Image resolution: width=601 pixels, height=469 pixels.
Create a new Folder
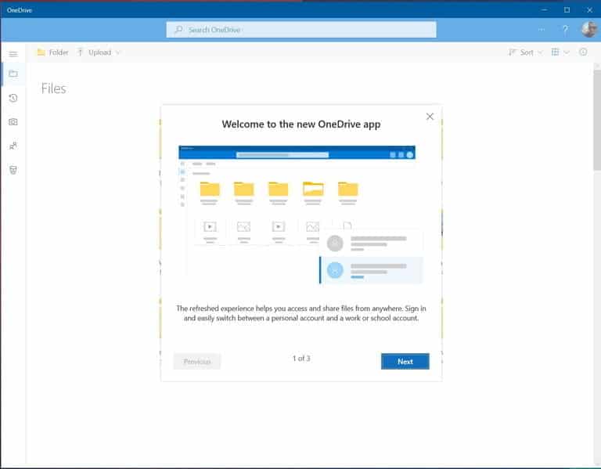(x=53, y=52)
